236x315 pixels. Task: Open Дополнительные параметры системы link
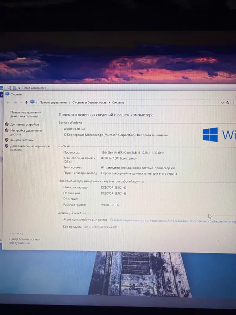coord(30,148)
